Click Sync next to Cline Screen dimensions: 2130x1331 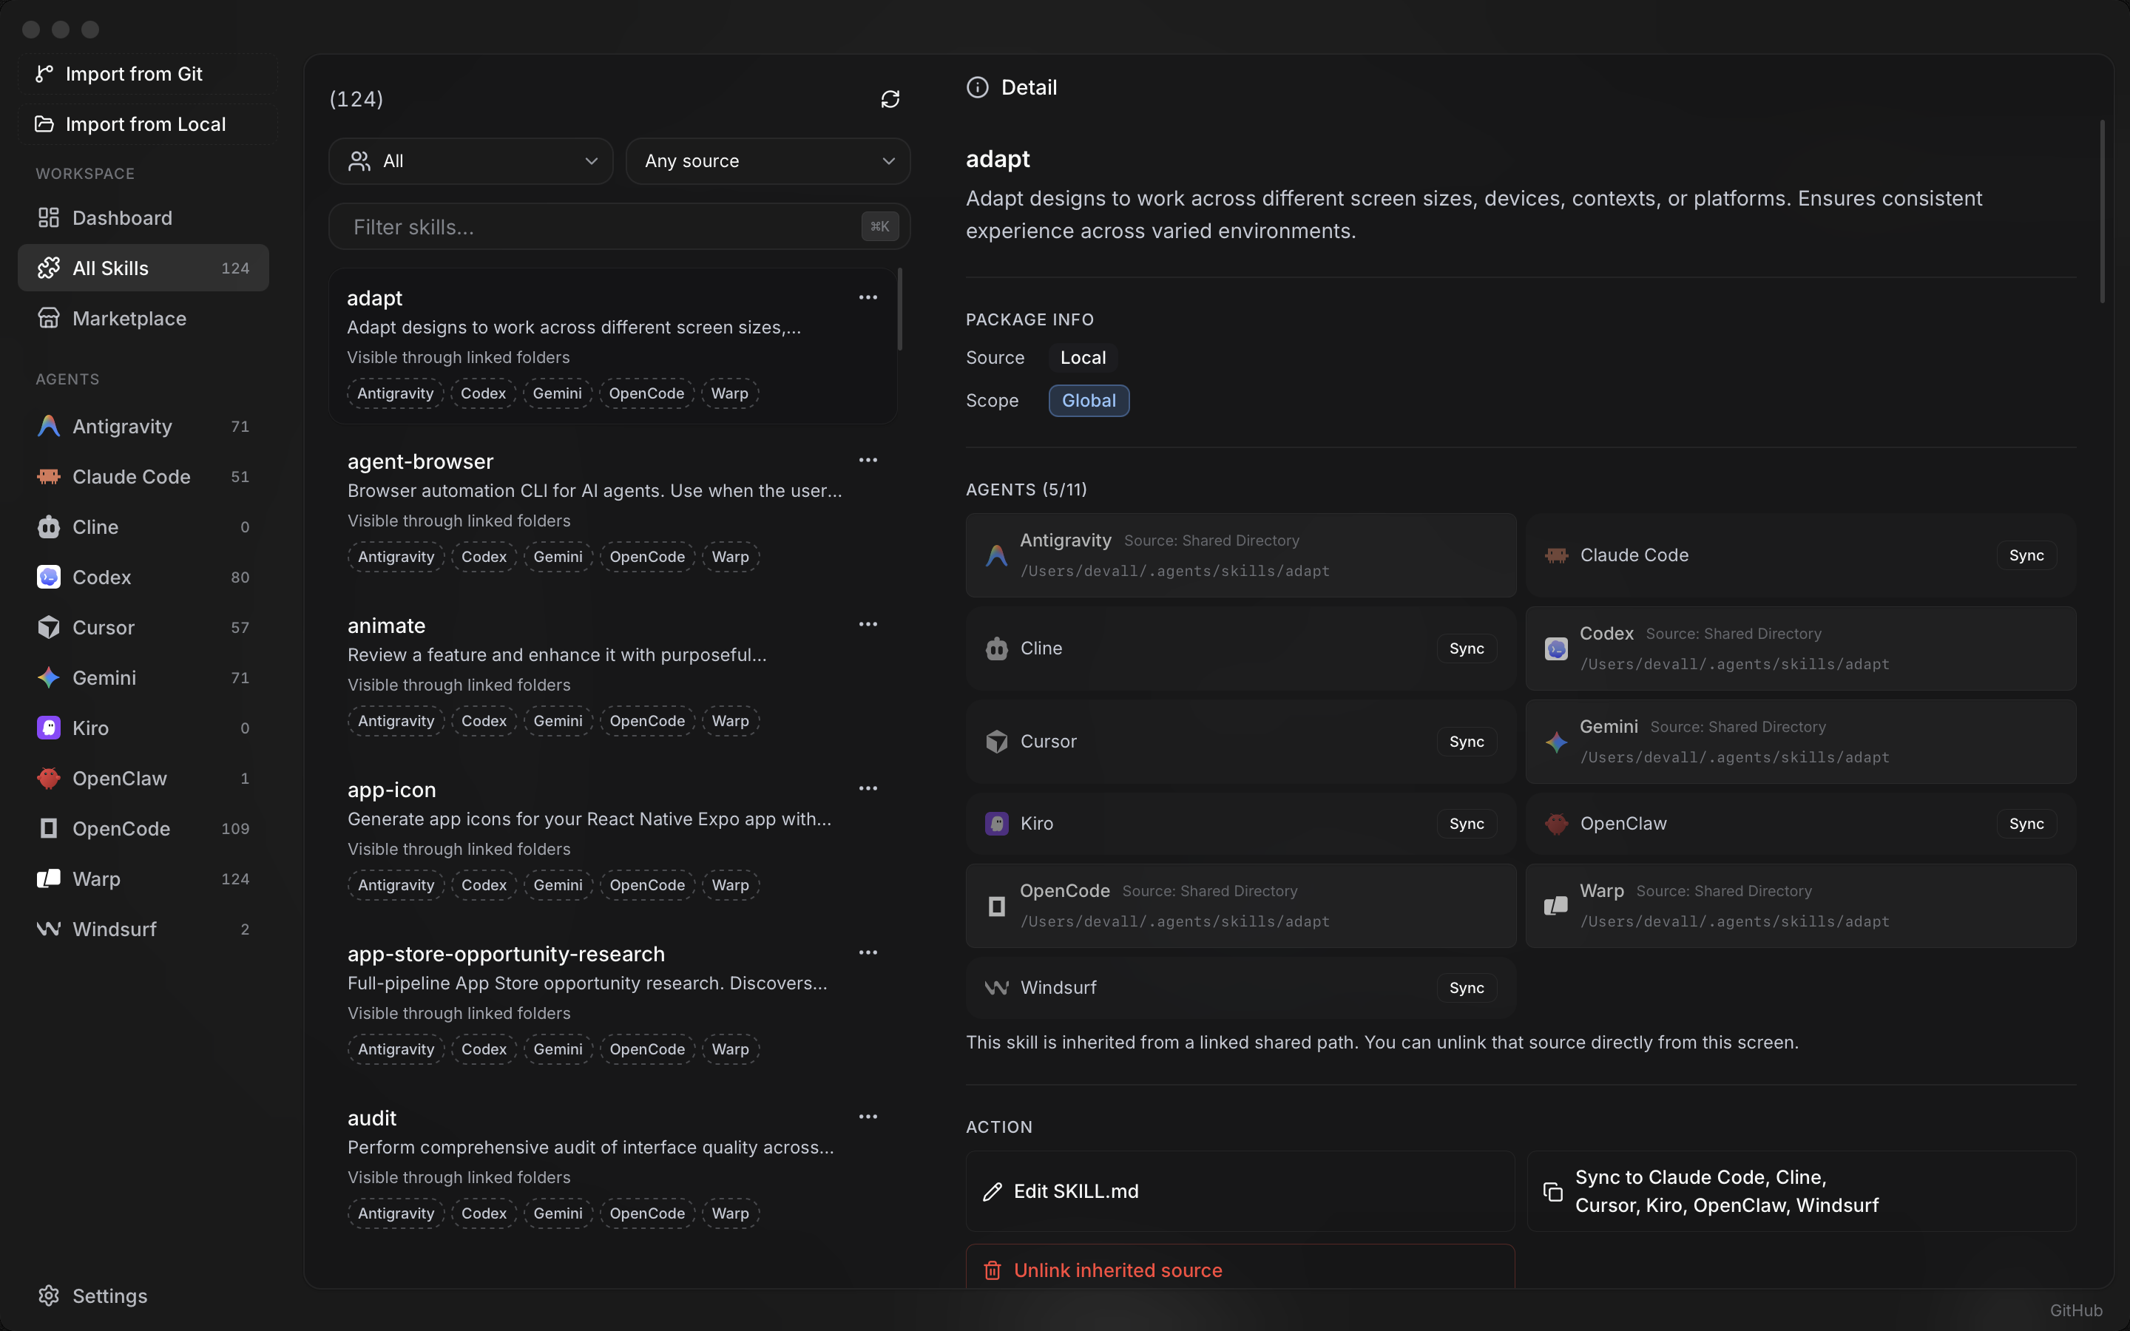[x=1465, y=648]
